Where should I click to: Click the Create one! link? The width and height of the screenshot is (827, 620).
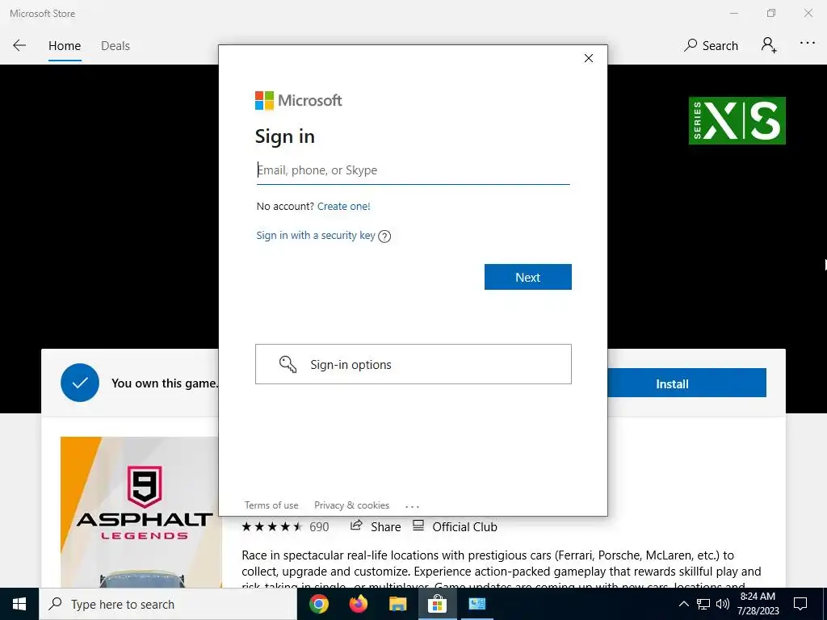[344, 206]
